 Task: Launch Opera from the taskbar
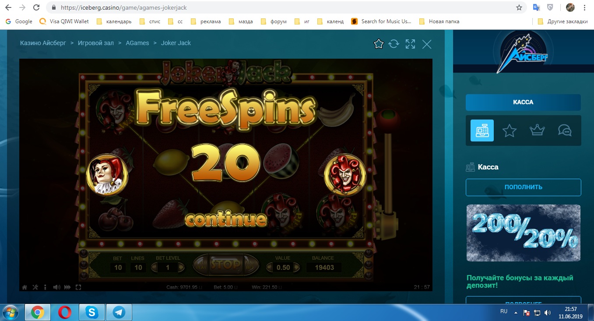coord(65,313)
